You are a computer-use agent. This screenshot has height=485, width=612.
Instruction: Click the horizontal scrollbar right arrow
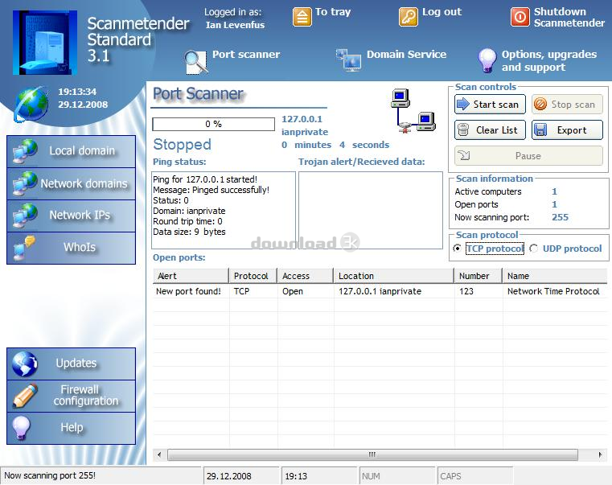pyautogui.click(x=600, y=454)
